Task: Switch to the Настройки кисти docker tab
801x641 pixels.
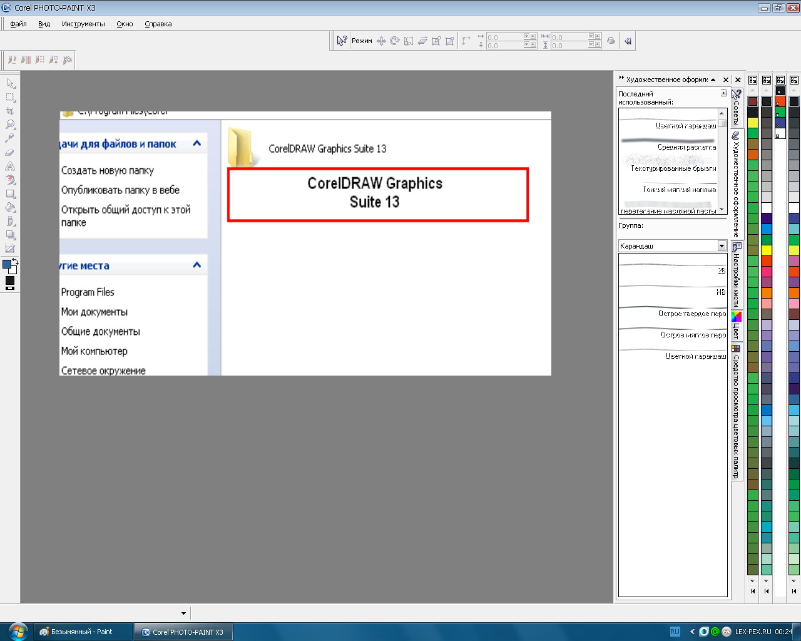Action: click(x=737, y=275)
